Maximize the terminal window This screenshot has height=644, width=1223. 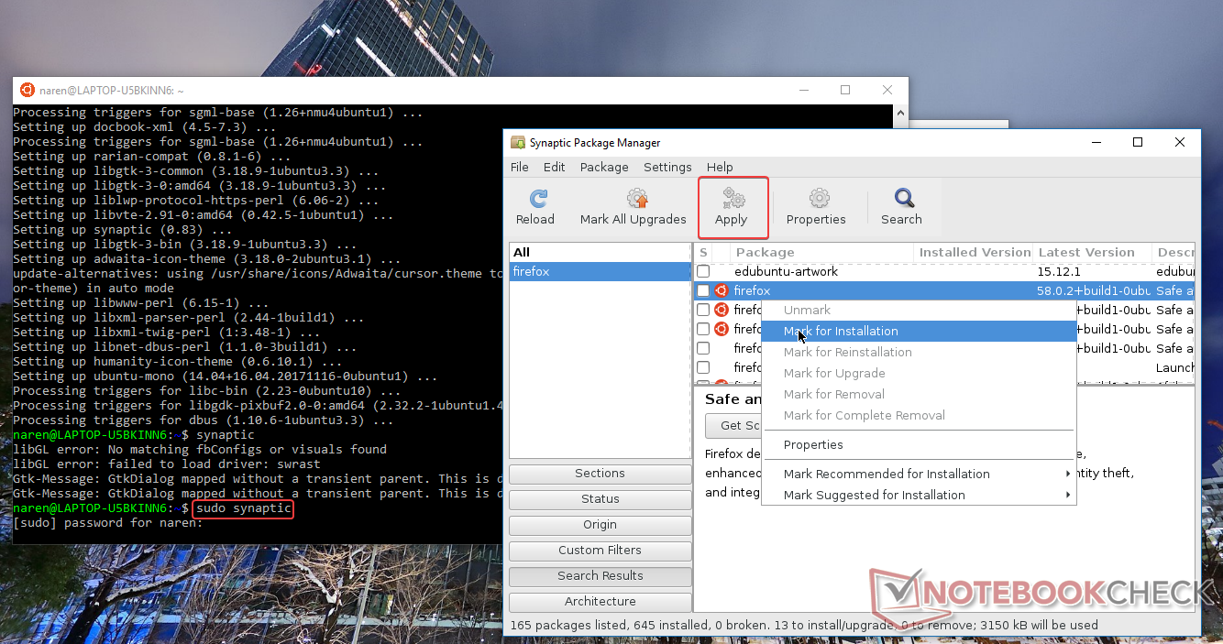click(x=845, y=90)
